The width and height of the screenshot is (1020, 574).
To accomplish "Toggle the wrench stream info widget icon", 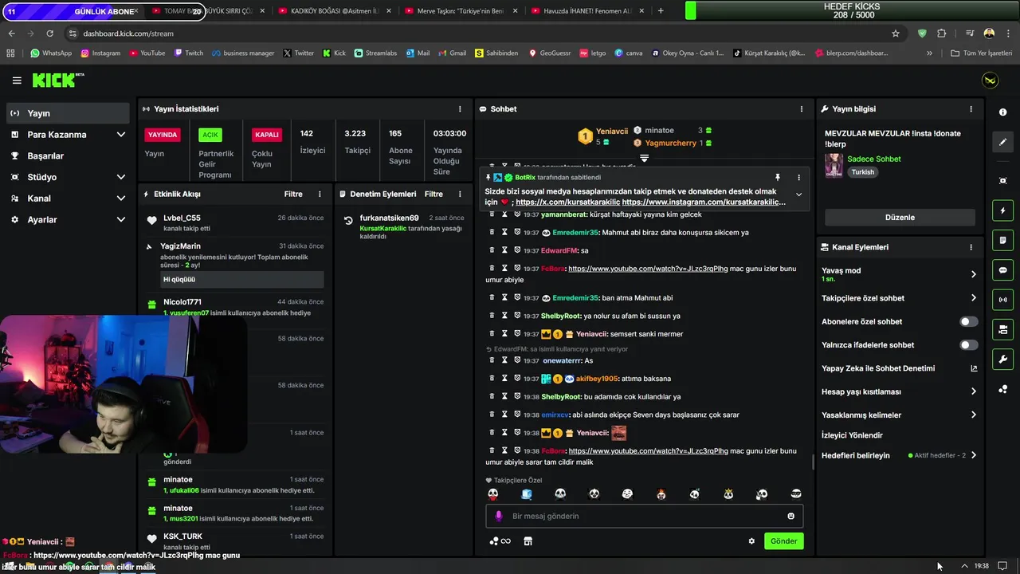I will (1002, 359).
